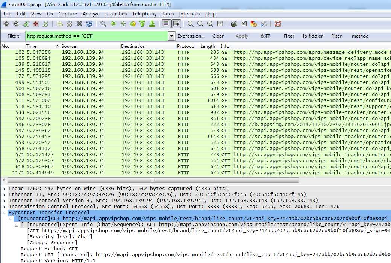The height and width of the screenshot is (263, 391).
Task: Reset zoom to normal size 1:1
Action: pos(210,24)
